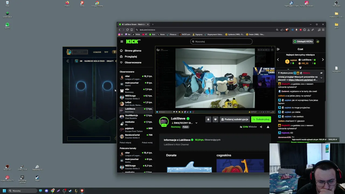
Task: Open NEEXcsgo channel in followed list
Action: [x=136, y=97]
